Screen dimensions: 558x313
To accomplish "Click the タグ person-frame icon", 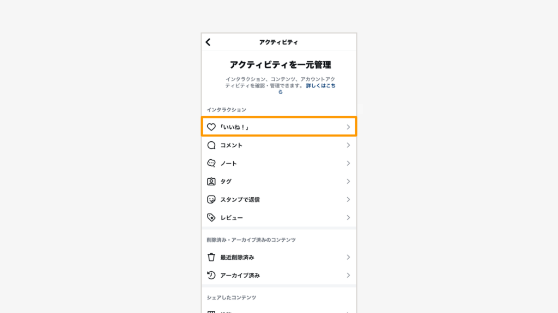I will coord(211,181).
